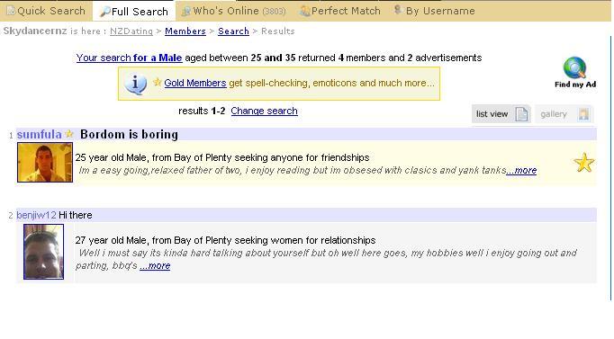614x339 pixels.
Task: Select the By Username tab
Action: [x=435, y=11]
